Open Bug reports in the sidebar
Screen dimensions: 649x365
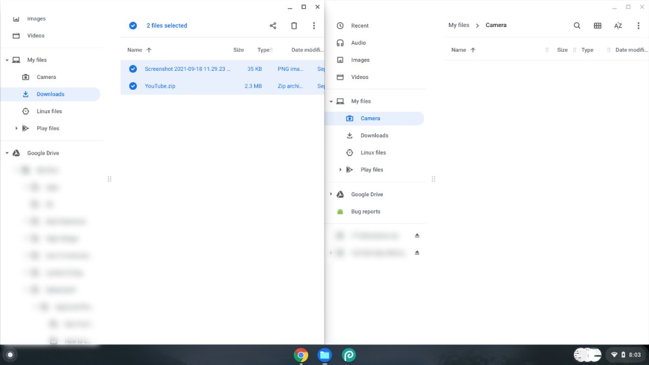(x=365, y=211)
